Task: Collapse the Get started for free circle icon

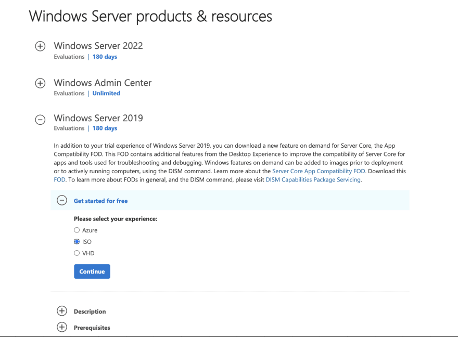Action: [62, 200]
